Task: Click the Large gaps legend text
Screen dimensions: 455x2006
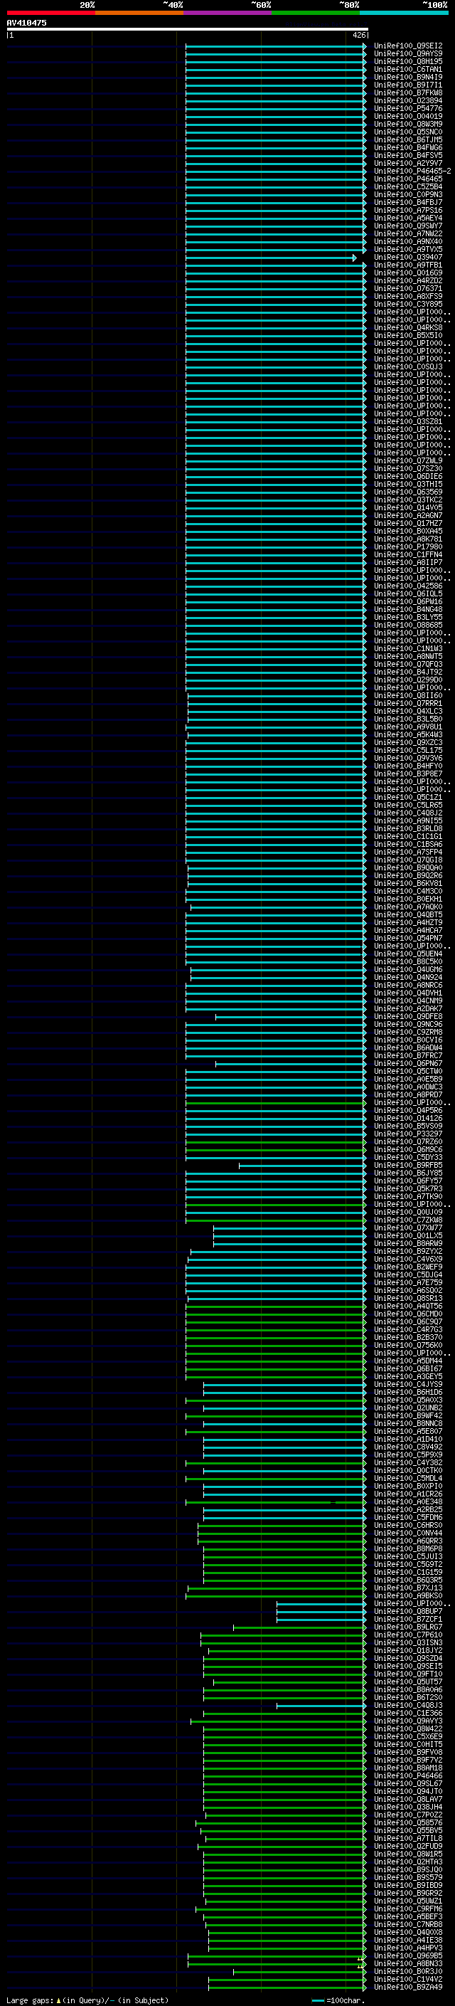Action: point(87,2000)
